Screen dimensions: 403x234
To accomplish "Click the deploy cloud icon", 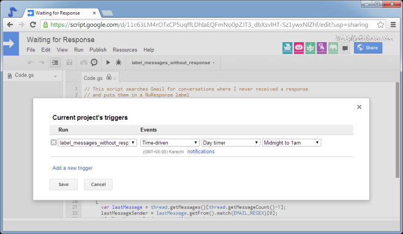I will click(84, 62).
